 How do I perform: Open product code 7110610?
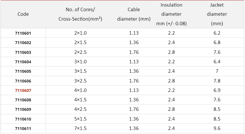tap(23, 119)
